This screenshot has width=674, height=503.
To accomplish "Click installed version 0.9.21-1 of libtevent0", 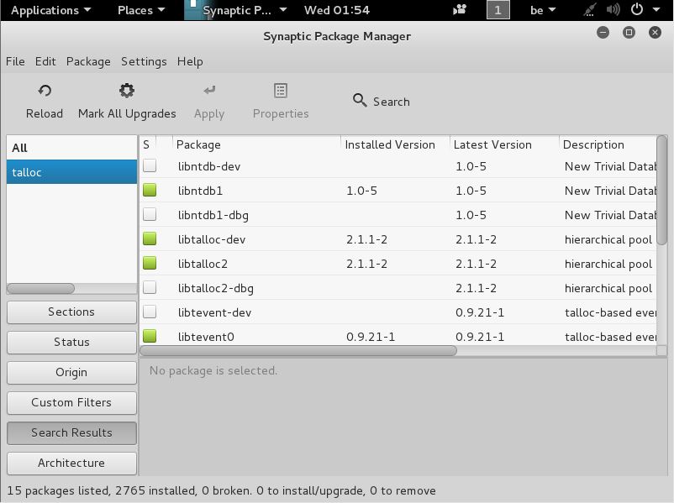I will coord(371,337).
